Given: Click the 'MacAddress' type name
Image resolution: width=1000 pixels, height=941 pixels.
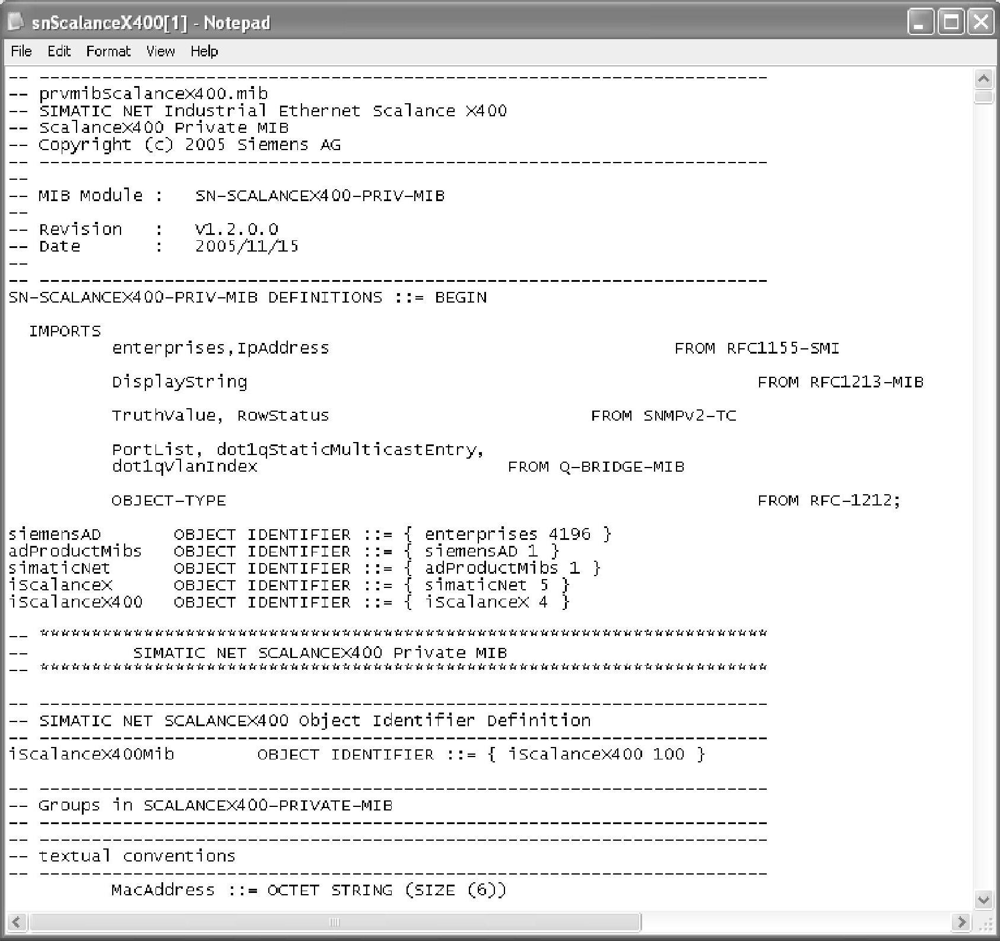Looking at the screenshot, I should tap(163, 890).
